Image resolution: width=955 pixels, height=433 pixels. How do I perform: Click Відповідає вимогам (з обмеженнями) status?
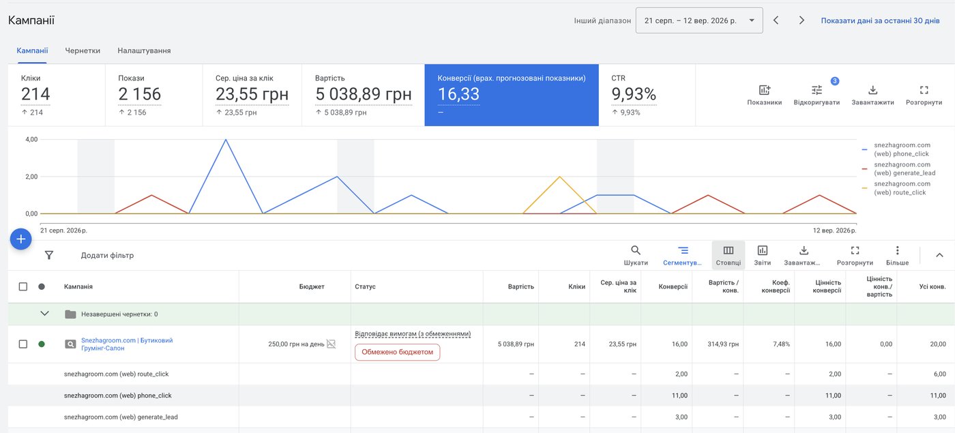point(413,334)
